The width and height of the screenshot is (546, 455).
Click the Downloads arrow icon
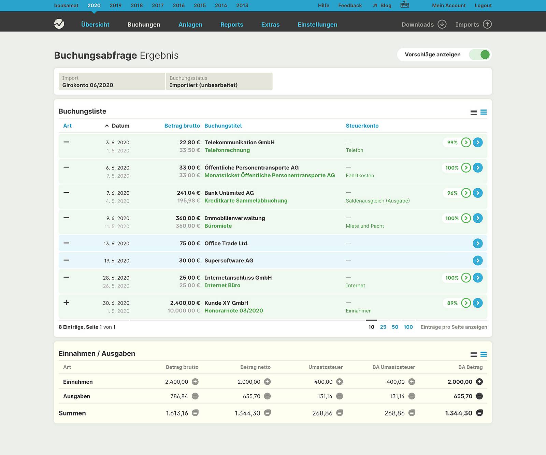(442, 24)
